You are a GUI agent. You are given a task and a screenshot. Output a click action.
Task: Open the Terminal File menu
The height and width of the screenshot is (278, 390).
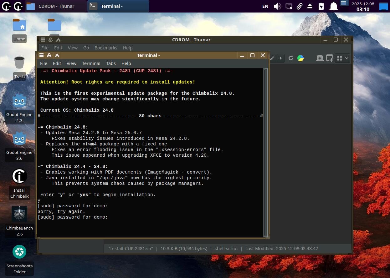click(44, 63)
